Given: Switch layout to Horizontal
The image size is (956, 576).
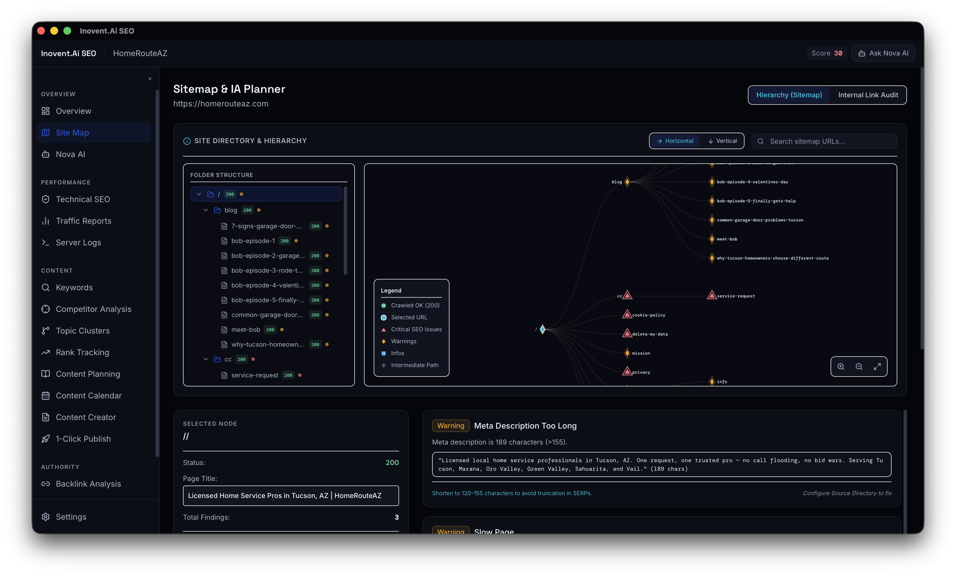Looking at the screenshot, I should (x=675, y=141).
